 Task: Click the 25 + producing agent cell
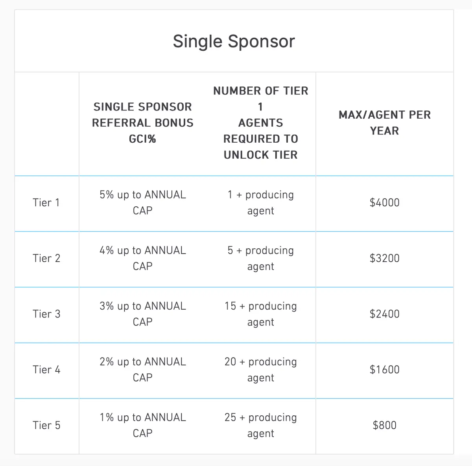[x=261, y=426]
